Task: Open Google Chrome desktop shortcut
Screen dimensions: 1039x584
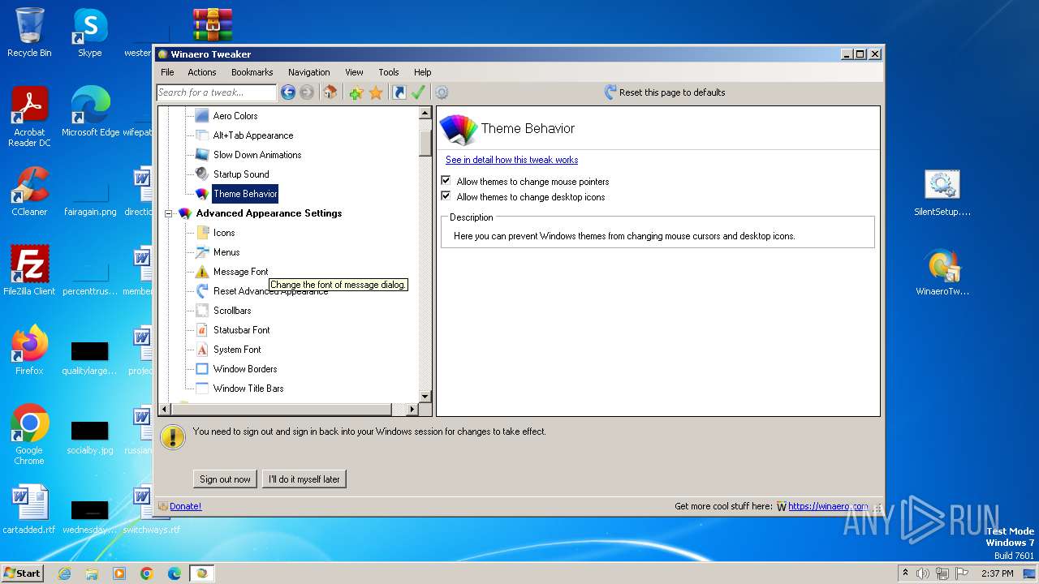Action: pos(29,434)
